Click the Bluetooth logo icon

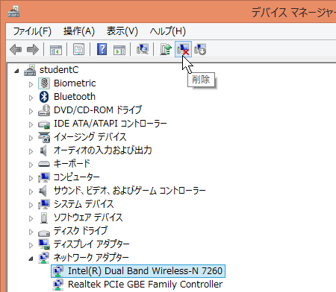click(x=44, y=97)
